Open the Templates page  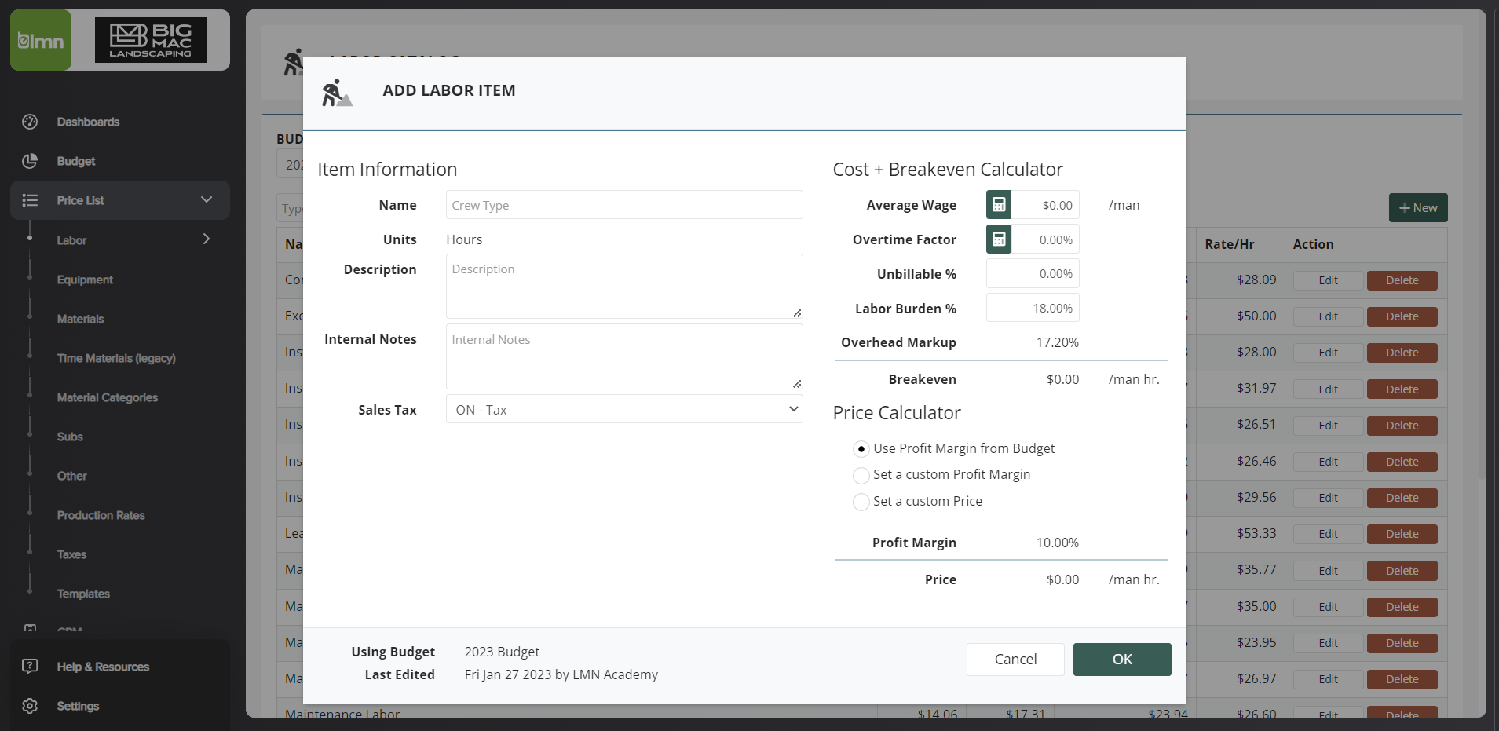pos(83,594)
